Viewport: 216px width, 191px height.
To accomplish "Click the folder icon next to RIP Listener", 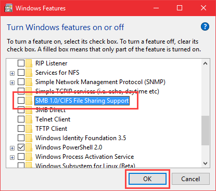I will pyautogui.click(x=29, y=63).
